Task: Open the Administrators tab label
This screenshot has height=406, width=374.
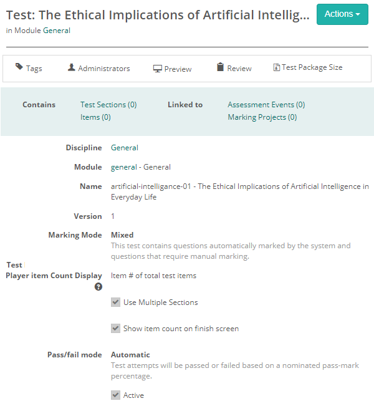Action: click(x=104, y=69)
